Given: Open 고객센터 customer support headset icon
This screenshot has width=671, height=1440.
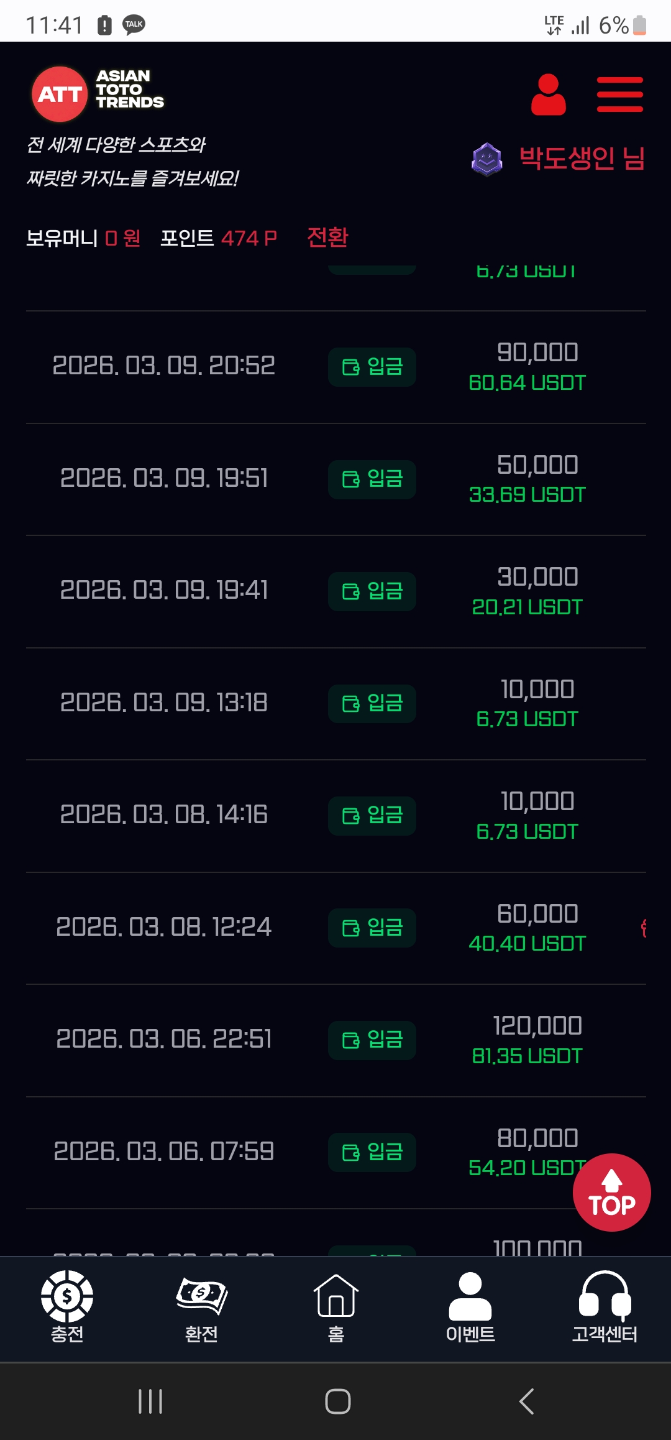Looking at the screenshot, I should (605, 1306).
